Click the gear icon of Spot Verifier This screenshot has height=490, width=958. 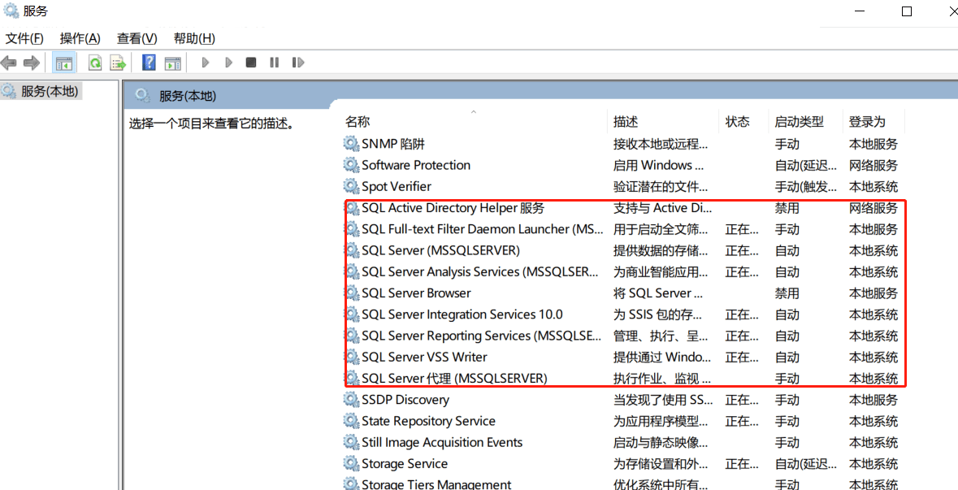tap(351, 186)
